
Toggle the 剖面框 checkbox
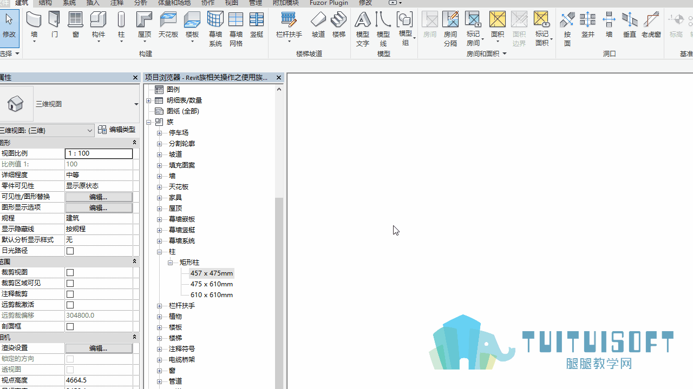(70, 326)
